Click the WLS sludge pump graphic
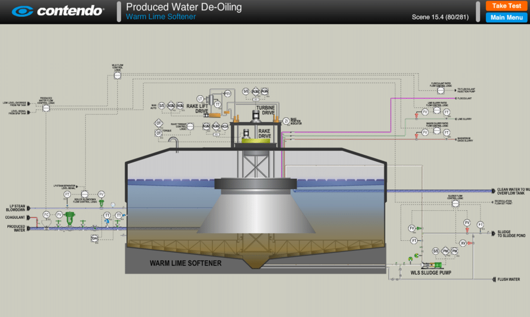 [431, 265]
